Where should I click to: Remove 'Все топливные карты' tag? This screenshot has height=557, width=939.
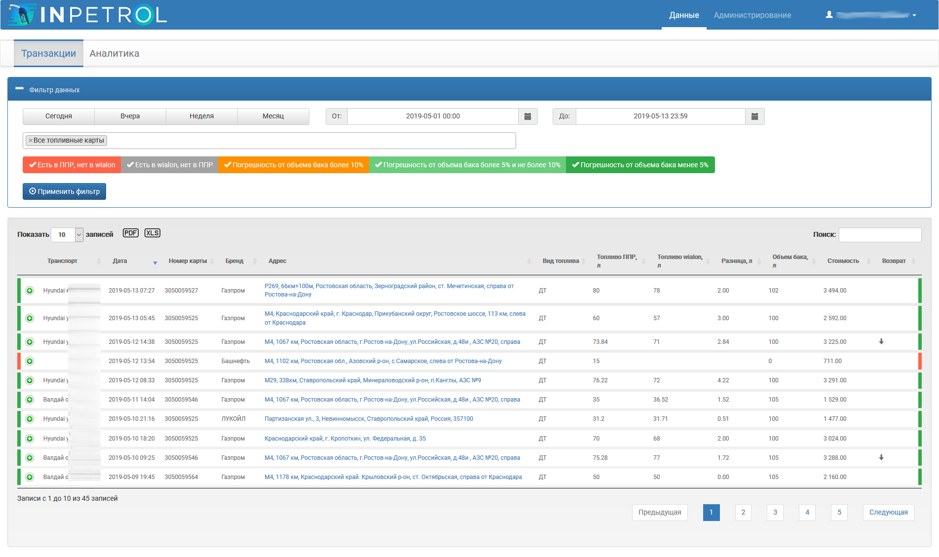31,141
